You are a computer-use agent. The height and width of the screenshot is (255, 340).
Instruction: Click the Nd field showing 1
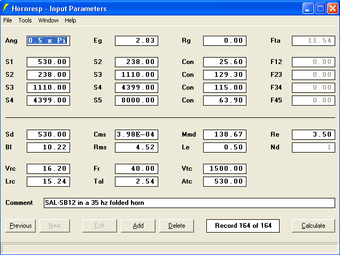point(314,147)
